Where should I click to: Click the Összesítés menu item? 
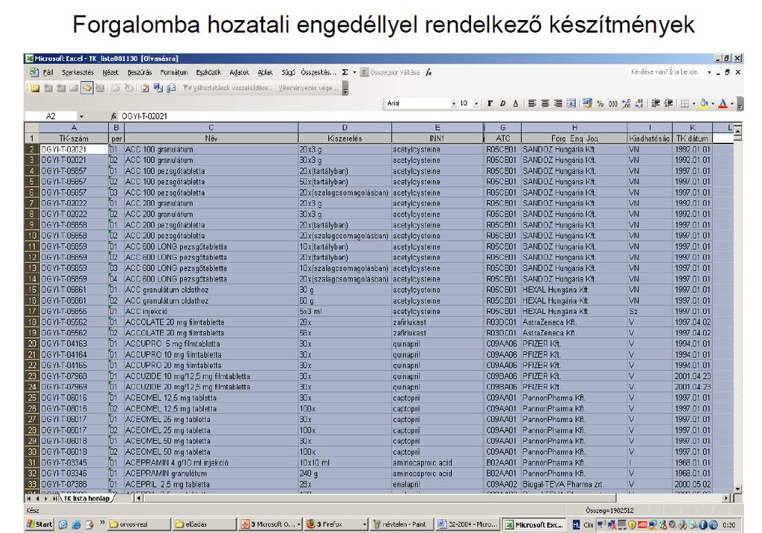click(318, 72)
